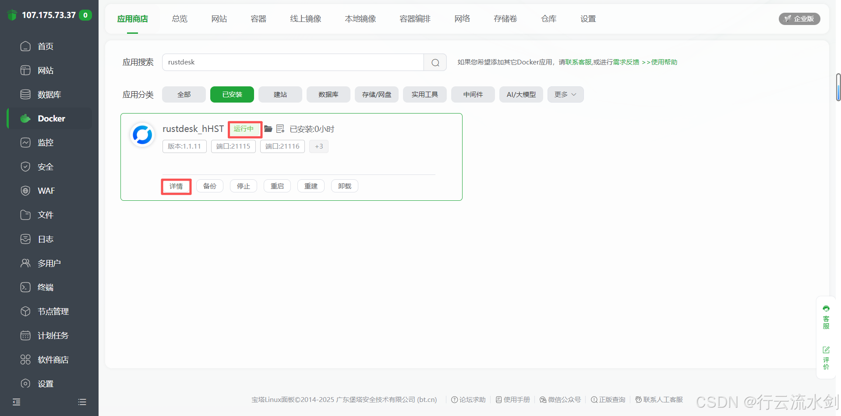Open customer service widget on right
The image size is (841, 416).
826,317
